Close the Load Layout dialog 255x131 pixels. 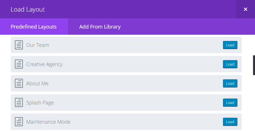click(x=245, y=9)
